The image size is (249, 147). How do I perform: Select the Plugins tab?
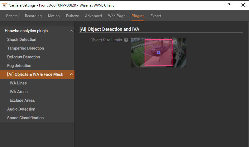138,16
